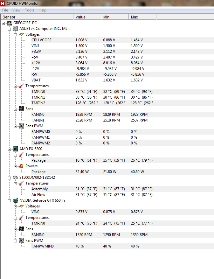The width and height of the screenshot is (214, 279).
Task: Click the 1350 RPM NVIDIA fan max value
Action: pos(139,235)
